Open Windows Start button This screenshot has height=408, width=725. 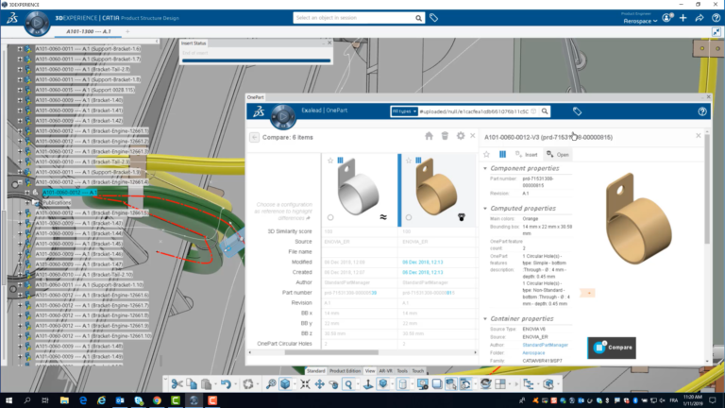click(8, 400)
